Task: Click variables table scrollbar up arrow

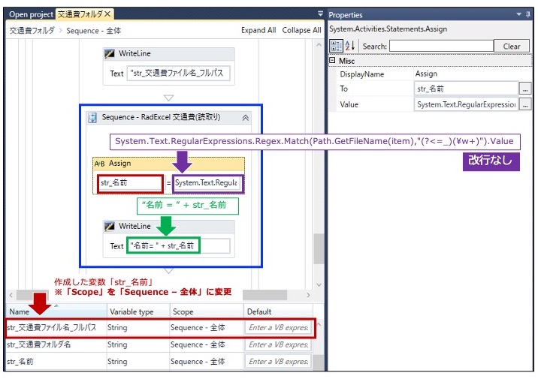Action: pyautogui.click(x=319, y=324)
